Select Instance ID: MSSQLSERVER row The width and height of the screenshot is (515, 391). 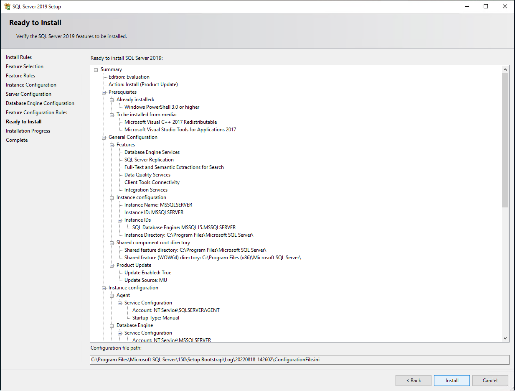pos(154,212)
